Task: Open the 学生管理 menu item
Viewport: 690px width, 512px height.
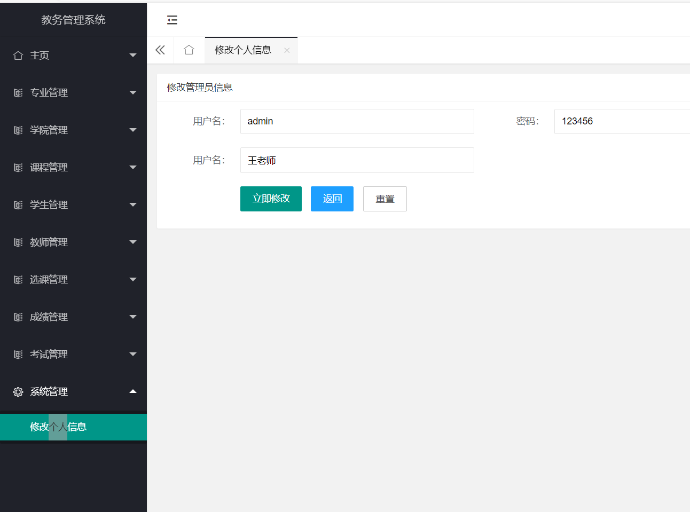Action: 73,205
